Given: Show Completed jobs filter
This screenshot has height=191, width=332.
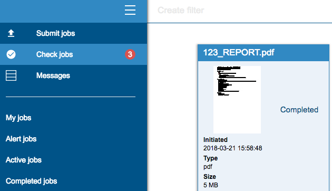Looking at the screenshot, I should [x=31, y=181].
